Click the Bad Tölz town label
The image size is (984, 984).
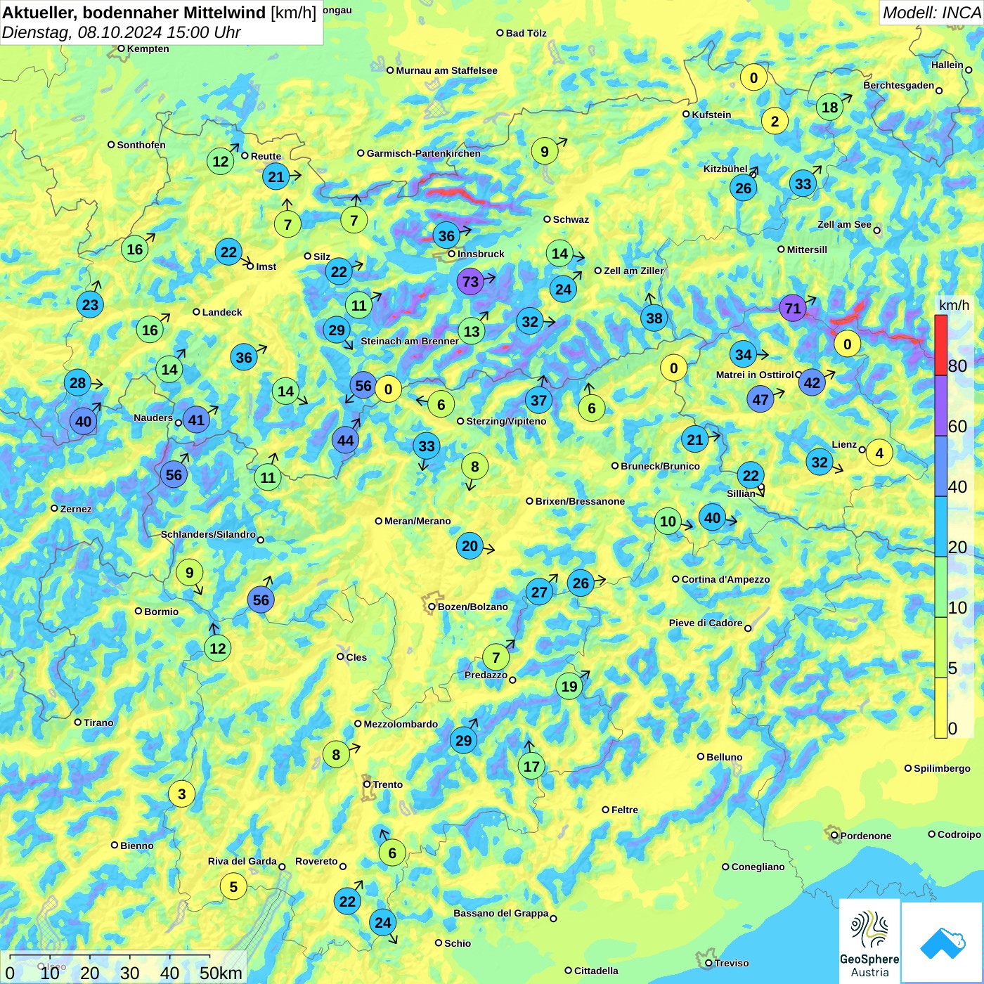pos(526,33)
